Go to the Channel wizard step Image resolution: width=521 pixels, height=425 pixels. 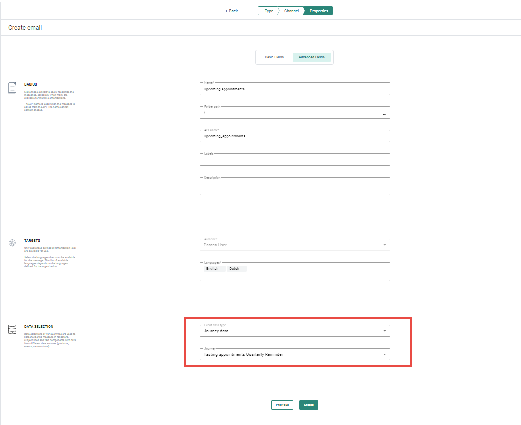click(x=291, y=11)
